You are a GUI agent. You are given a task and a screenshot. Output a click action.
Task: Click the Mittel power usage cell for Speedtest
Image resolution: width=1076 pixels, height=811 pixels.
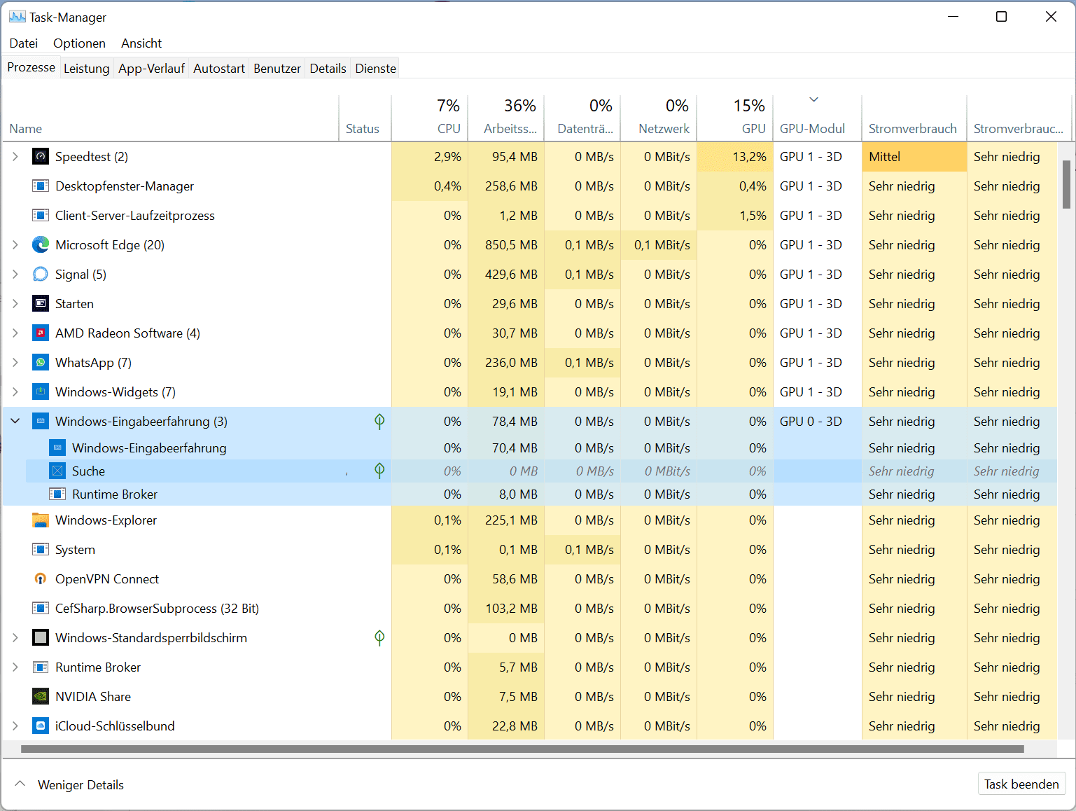pos(914,157)
